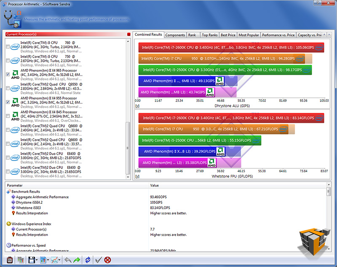The height and width of the screenshot is (267, 337).
Task: Click the Current Processor(s) header bar
Action: (66, 34)
